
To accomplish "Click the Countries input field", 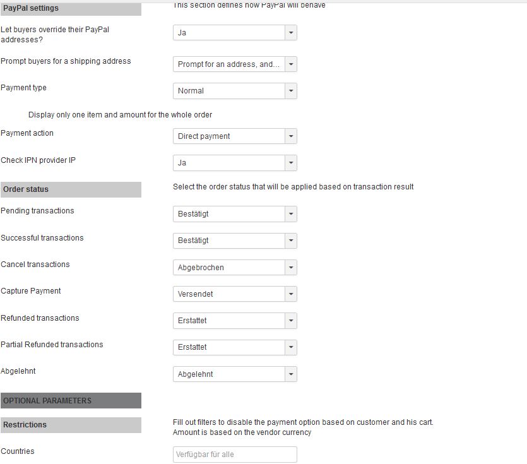I will (235, 455).
